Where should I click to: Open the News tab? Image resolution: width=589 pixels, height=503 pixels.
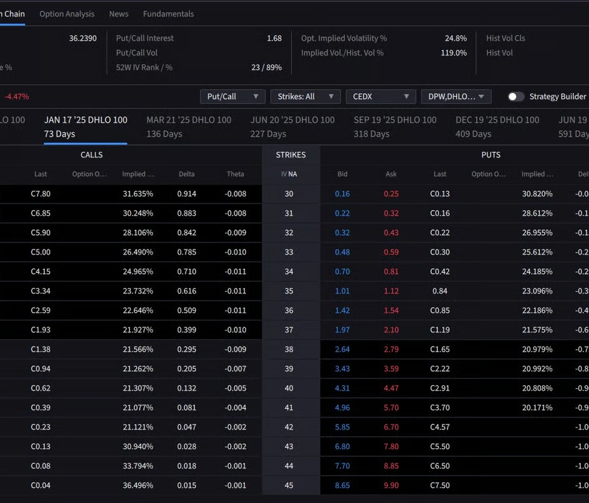click(118, 14)
